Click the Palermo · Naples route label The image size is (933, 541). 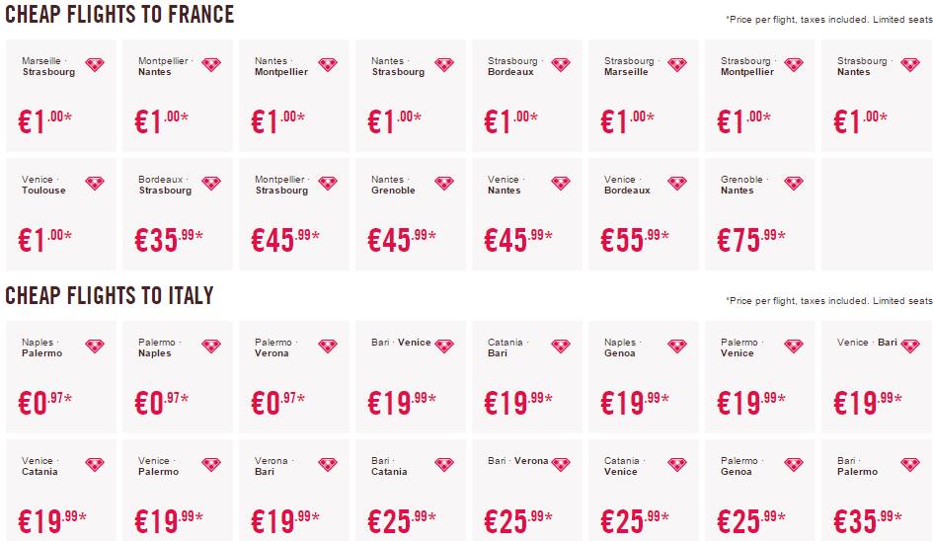tap(157, 348)
